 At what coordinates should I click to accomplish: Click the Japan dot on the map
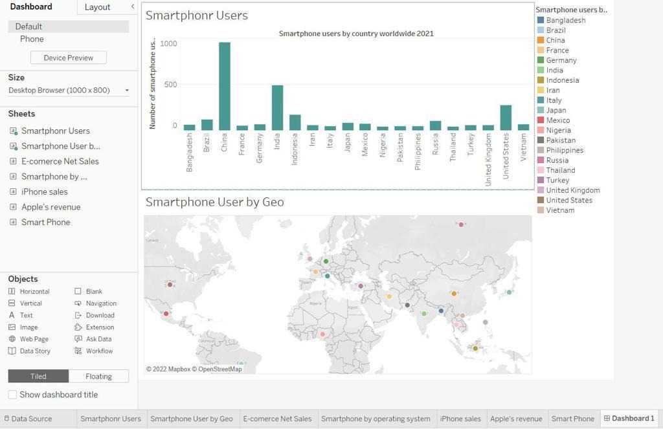[509, 292]
